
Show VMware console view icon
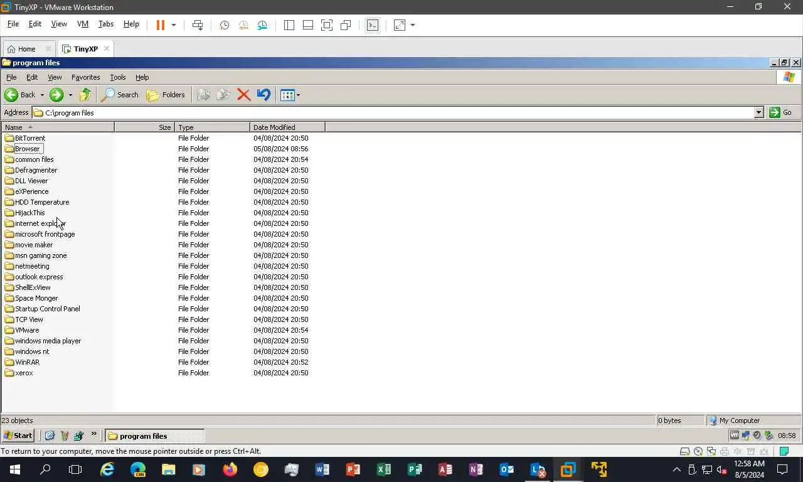tap(373, 25)
